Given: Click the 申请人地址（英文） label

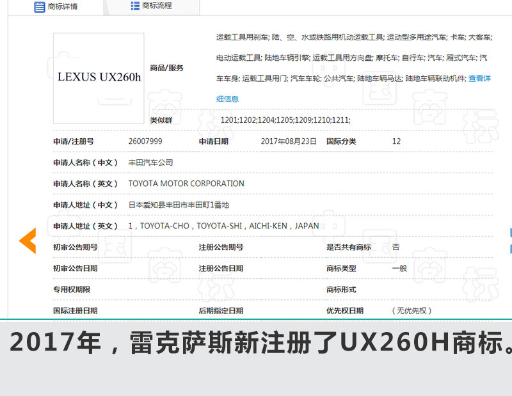Looking at the screenshot, I should (85, 226).
